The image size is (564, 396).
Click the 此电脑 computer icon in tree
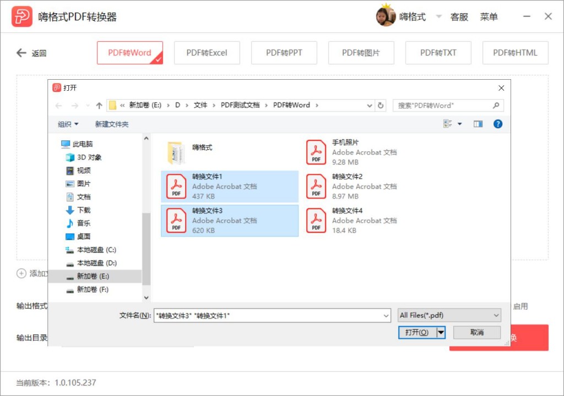pyautogui.click(x=66, y=144)
